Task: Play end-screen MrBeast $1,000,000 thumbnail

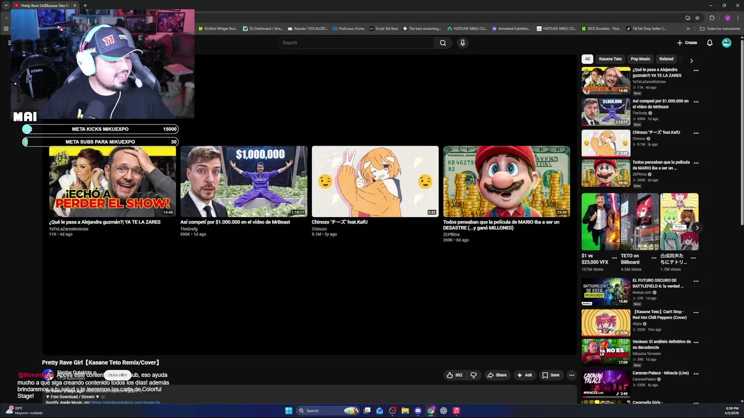Action: pyautogui.click(x=244, y=181)
